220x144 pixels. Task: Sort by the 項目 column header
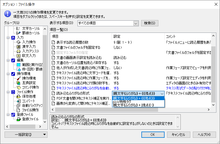click(81, 36)
